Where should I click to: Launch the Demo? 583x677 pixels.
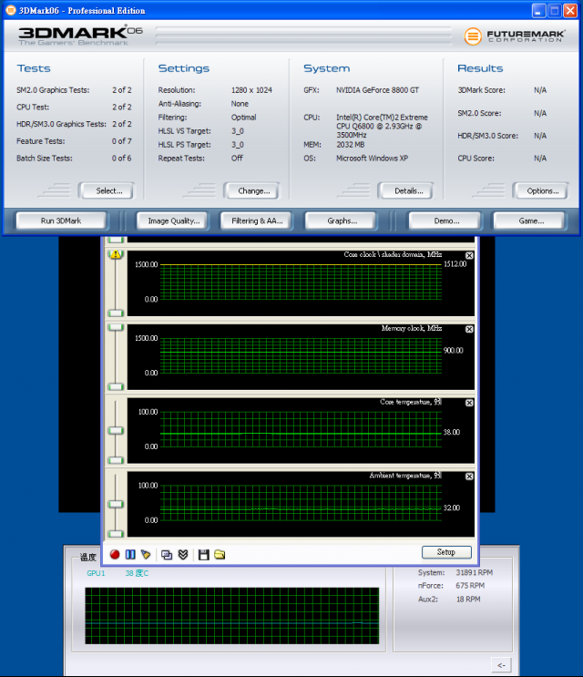click(446, 221)
